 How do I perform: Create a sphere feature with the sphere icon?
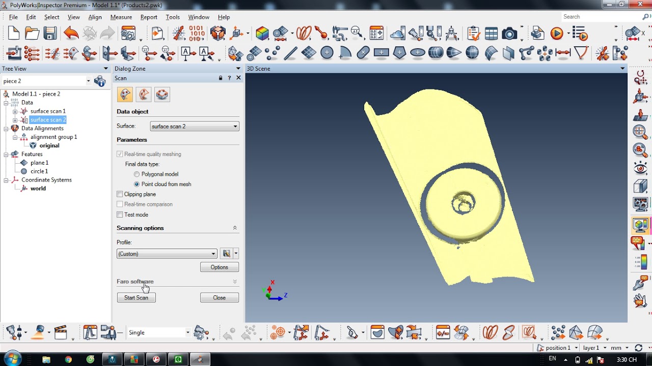pyautogui.click(x=472, y=52)
